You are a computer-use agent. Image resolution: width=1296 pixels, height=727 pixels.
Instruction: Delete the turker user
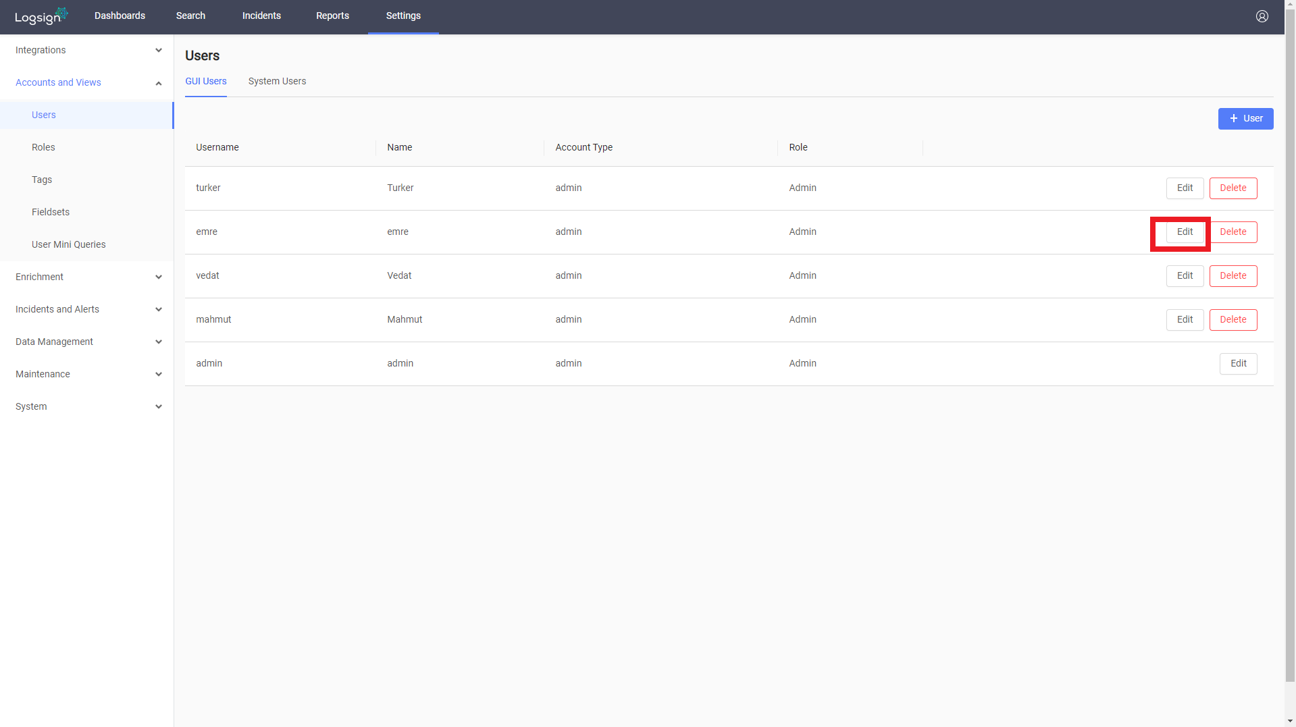click(1233, 188)
